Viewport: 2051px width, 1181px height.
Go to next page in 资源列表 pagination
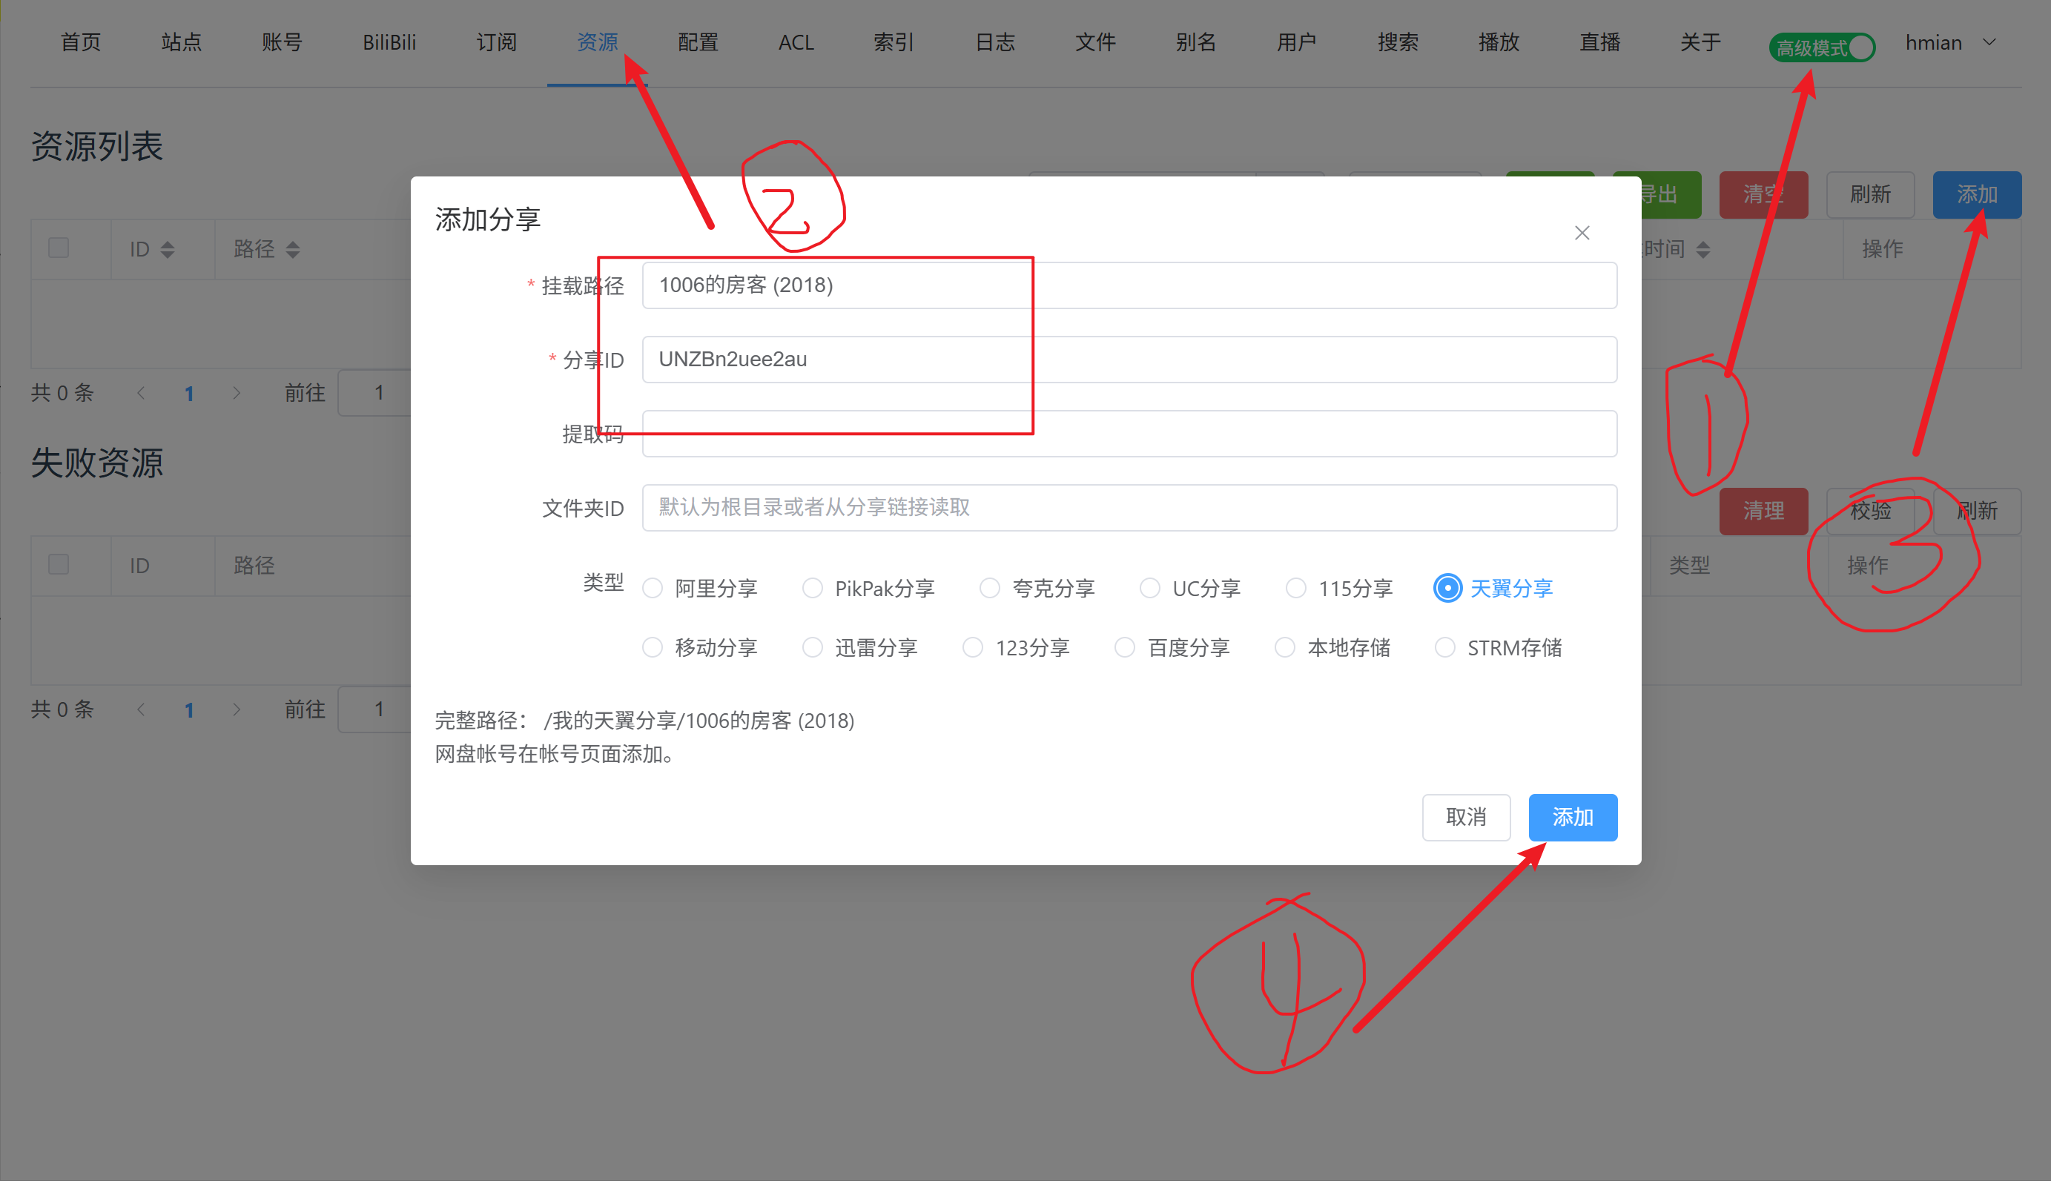point(236,394)
